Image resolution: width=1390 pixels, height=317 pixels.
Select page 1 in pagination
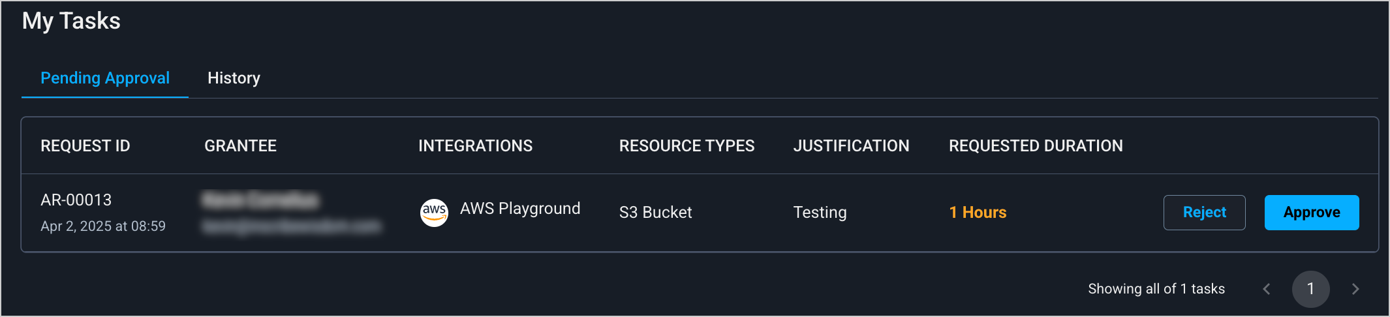1310,289
